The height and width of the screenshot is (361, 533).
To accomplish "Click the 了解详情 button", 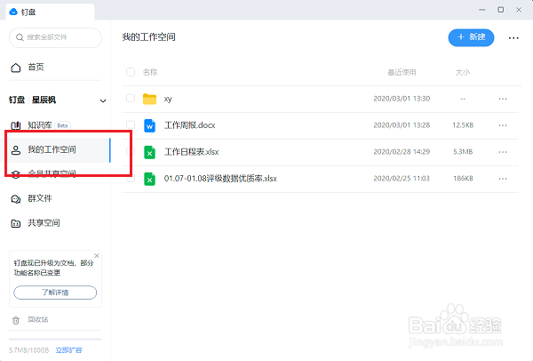I will (55, 293).
